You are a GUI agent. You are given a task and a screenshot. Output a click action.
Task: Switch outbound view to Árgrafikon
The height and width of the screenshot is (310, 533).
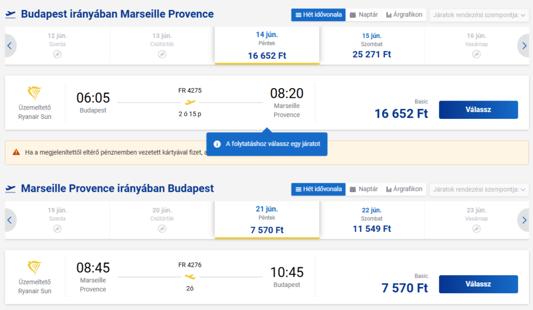404,15
